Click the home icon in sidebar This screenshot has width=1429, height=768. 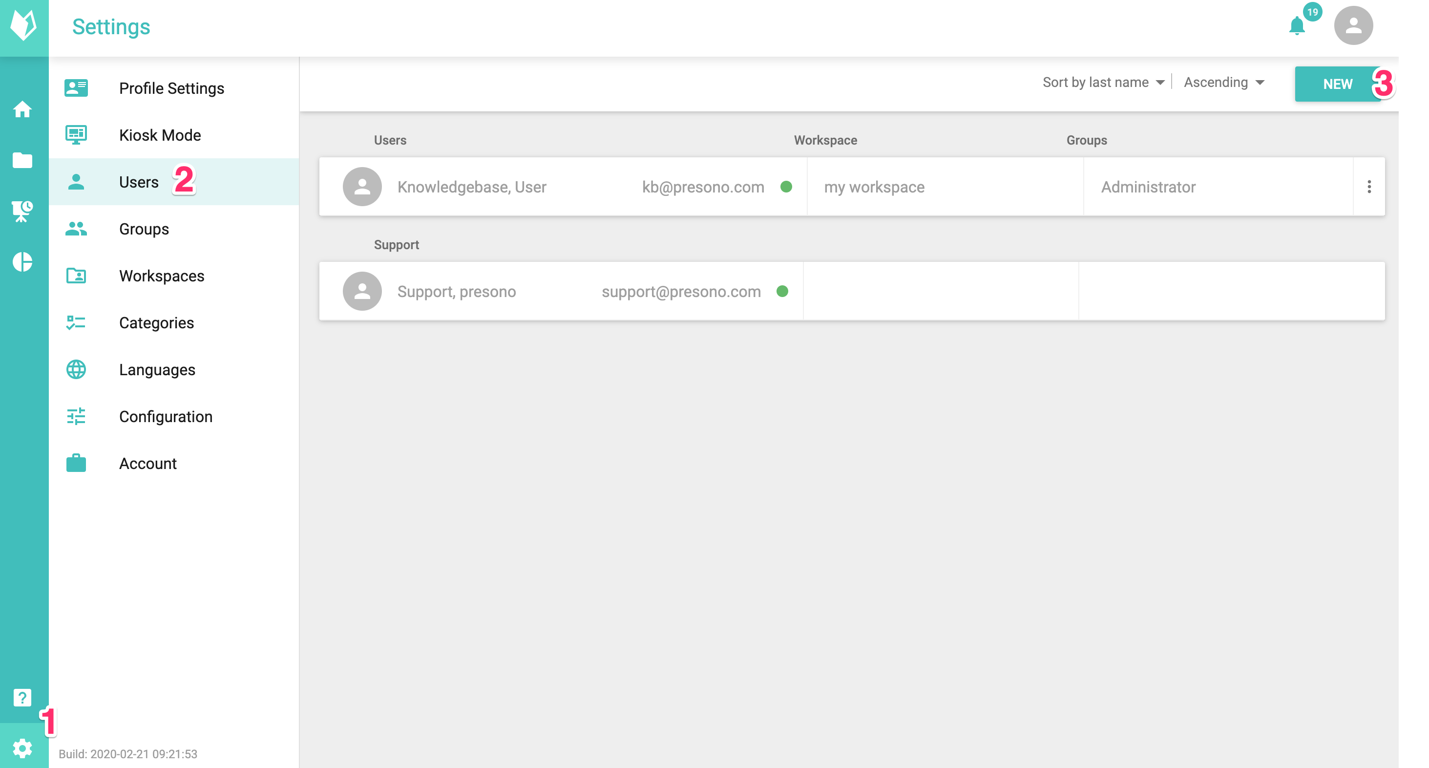(x=22, y=109)
